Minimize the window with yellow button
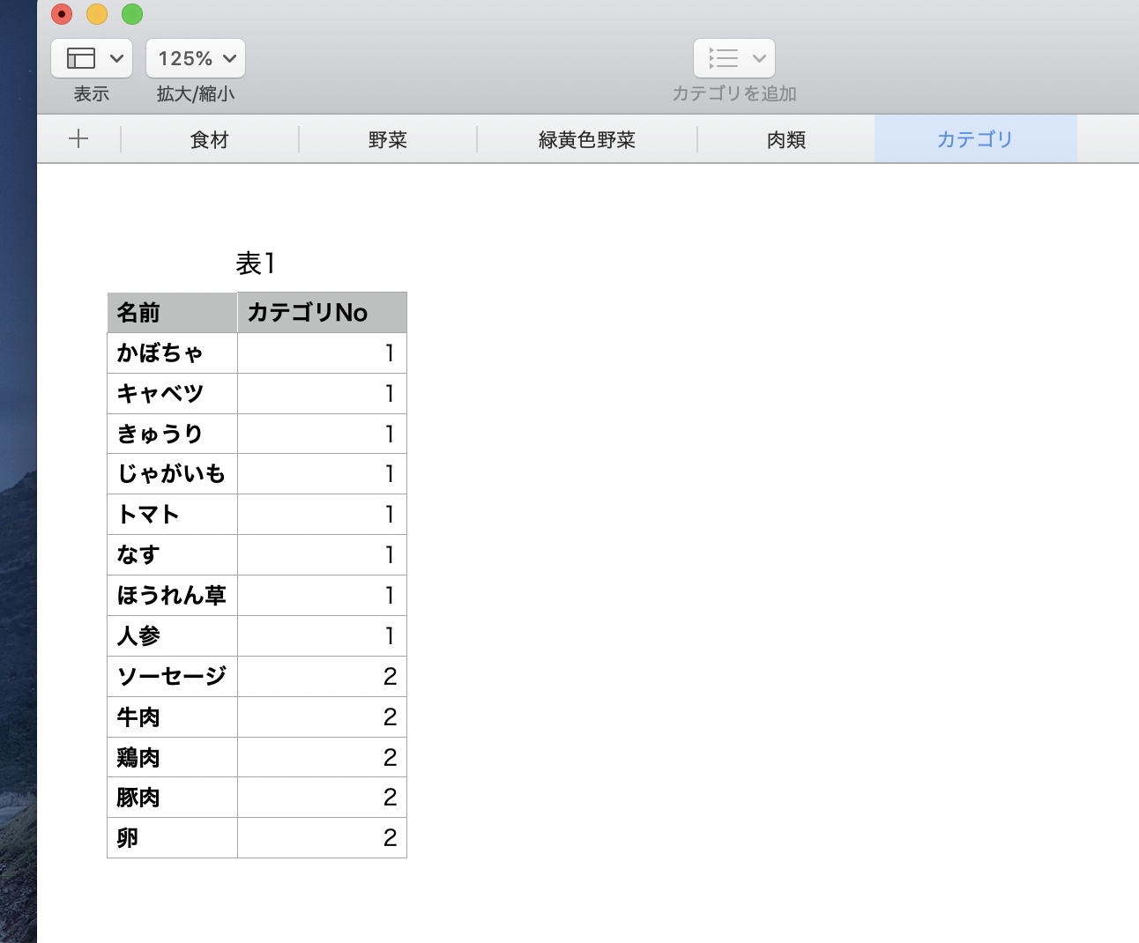Viewport: 1139px width, 943px height. pos(97,14)
